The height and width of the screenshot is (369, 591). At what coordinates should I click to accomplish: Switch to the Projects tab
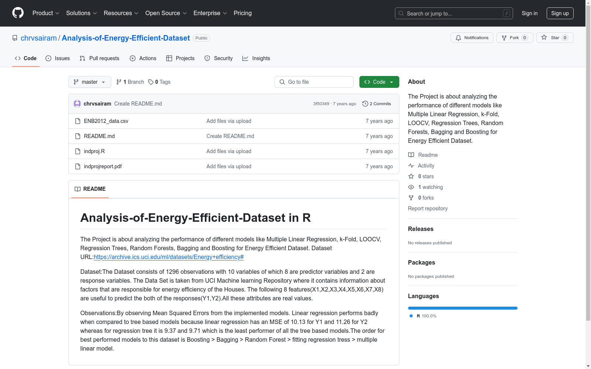180,58
